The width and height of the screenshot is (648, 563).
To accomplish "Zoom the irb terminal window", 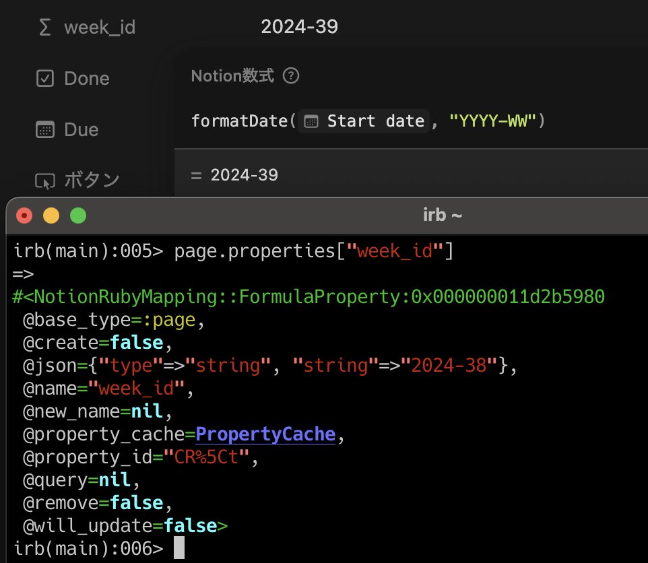I will click(78, 216).
